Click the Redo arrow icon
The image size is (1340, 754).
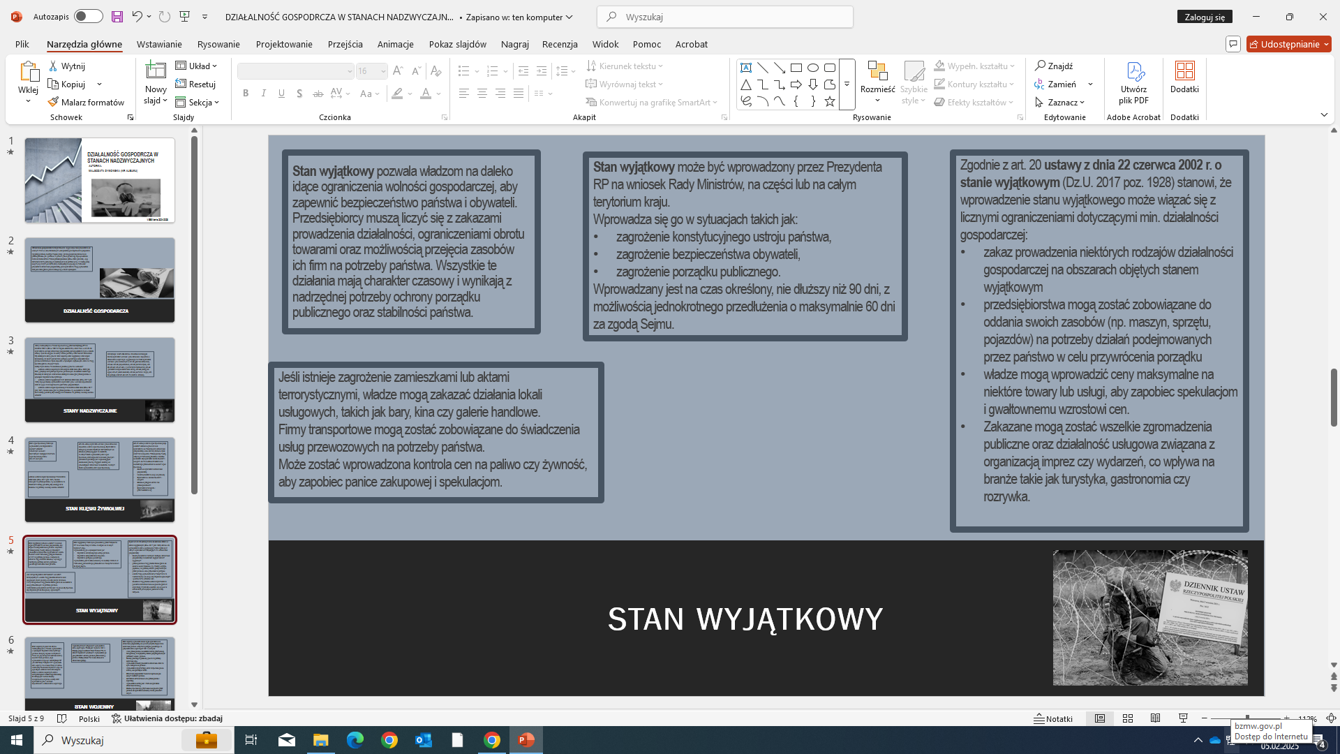(165, 17)
